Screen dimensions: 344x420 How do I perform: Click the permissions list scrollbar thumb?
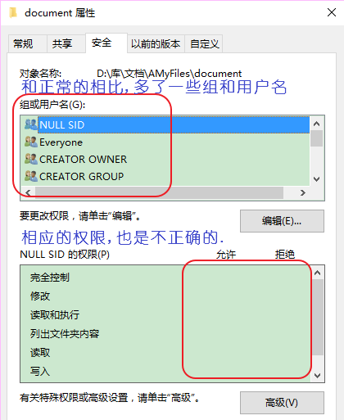[317, 317]
